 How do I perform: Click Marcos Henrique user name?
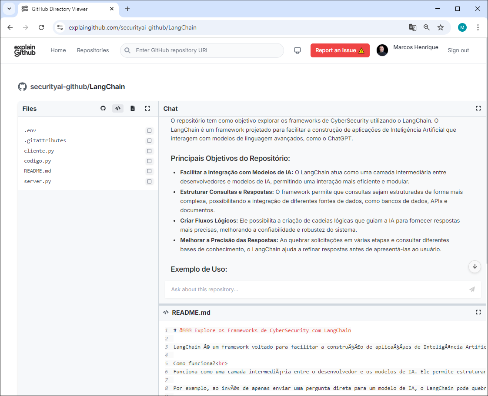click(x=415, y=47)
